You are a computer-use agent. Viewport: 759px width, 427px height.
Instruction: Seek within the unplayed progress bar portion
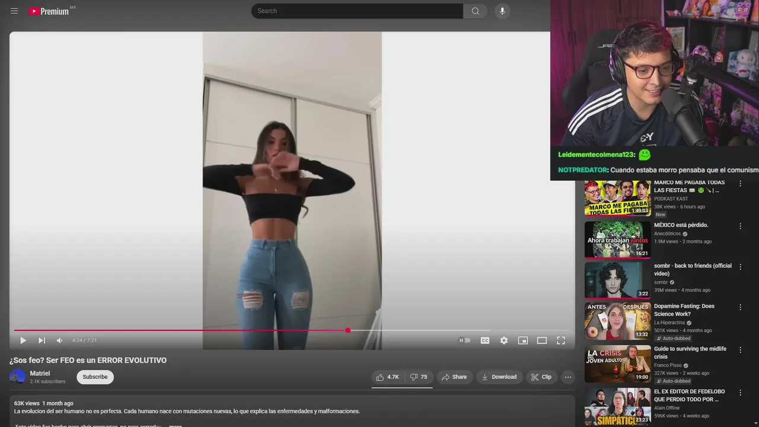tap(460, 330)
